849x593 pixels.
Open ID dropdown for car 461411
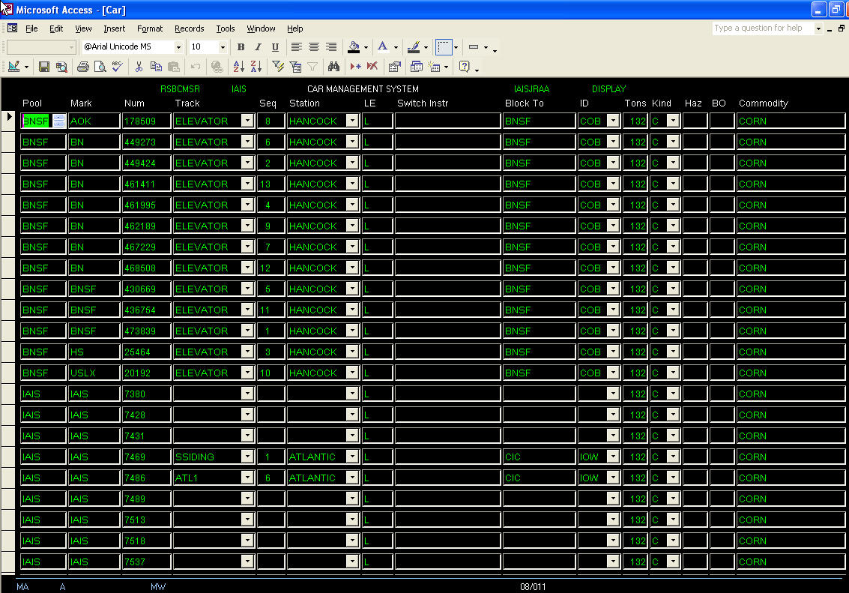point(613,184)
